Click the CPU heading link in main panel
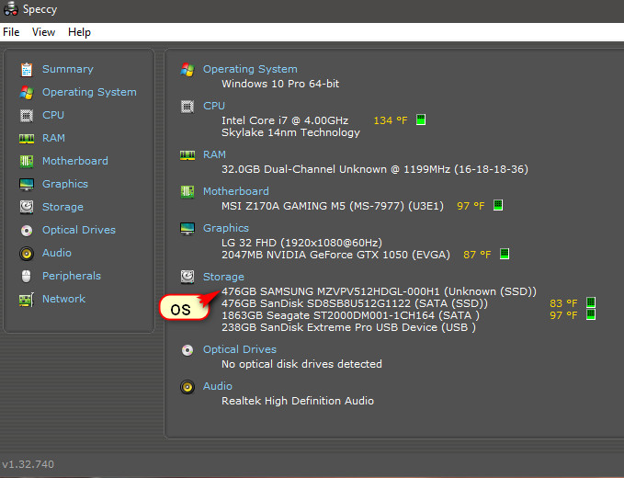Screen dimensions: 624x478 click(214, 106)
